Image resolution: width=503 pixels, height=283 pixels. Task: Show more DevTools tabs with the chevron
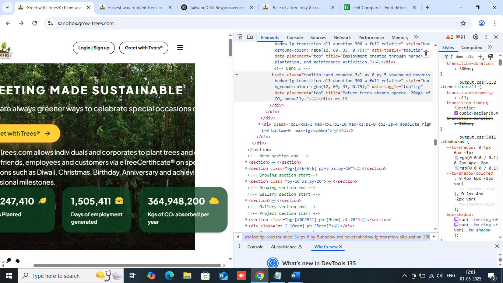click(x=416, y=37)
